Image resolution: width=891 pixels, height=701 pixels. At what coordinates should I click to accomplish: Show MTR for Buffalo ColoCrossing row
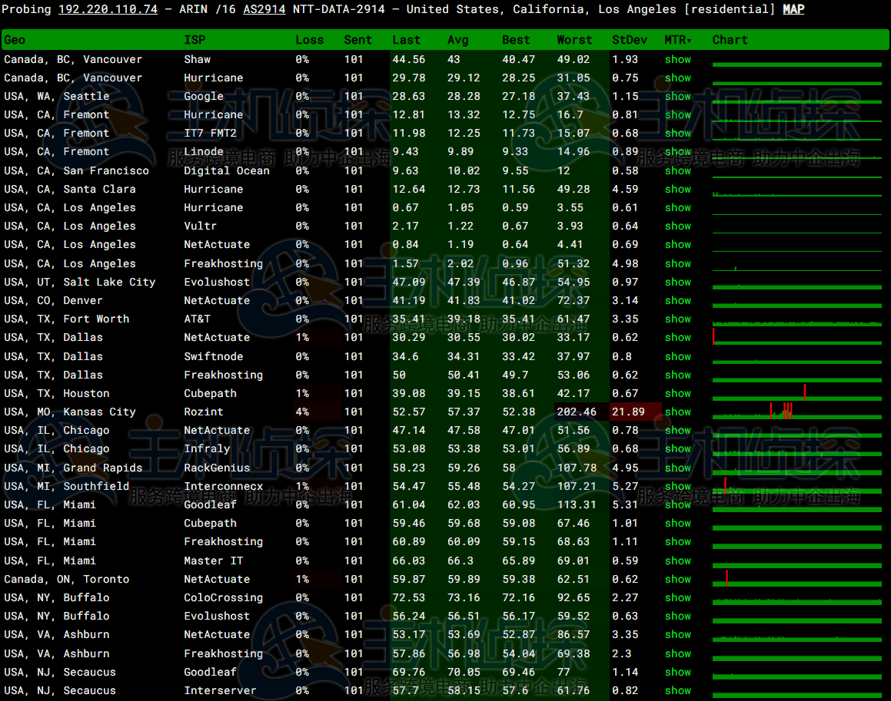point(678,597)
